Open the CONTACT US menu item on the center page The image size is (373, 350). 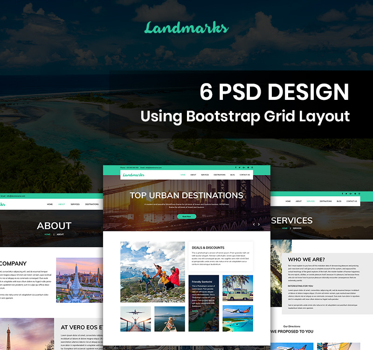coord(245,175)
